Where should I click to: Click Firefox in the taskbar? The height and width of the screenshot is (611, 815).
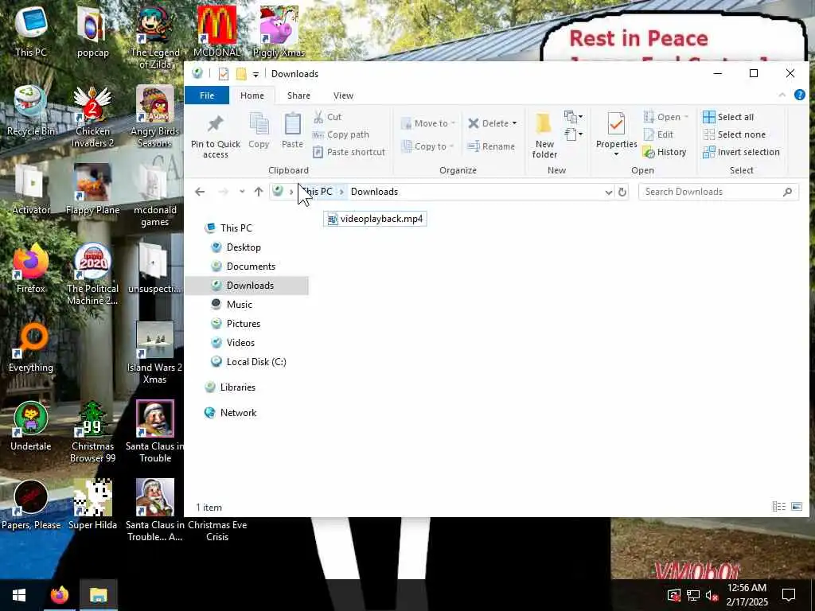(59, 595)
